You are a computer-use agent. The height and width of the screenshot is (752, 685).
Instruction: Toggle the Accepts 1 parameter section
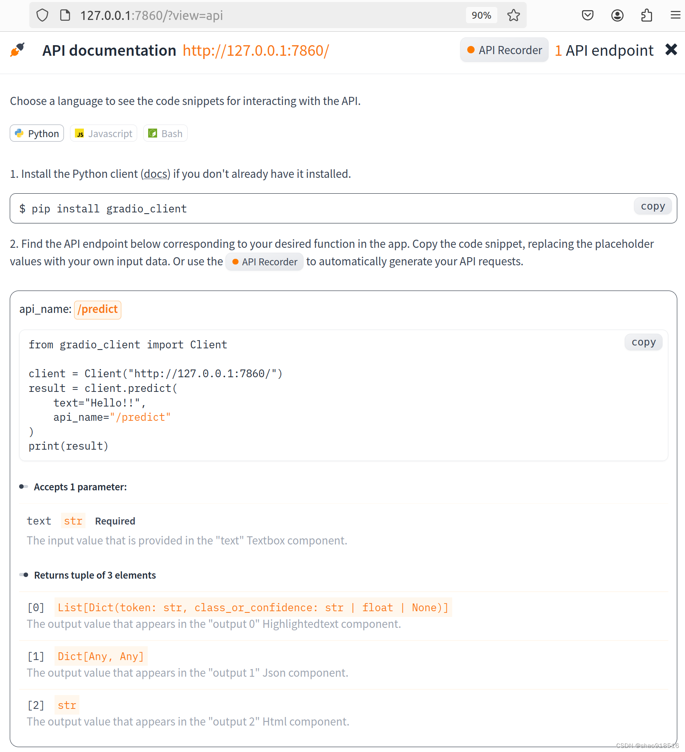click(73, 487)
